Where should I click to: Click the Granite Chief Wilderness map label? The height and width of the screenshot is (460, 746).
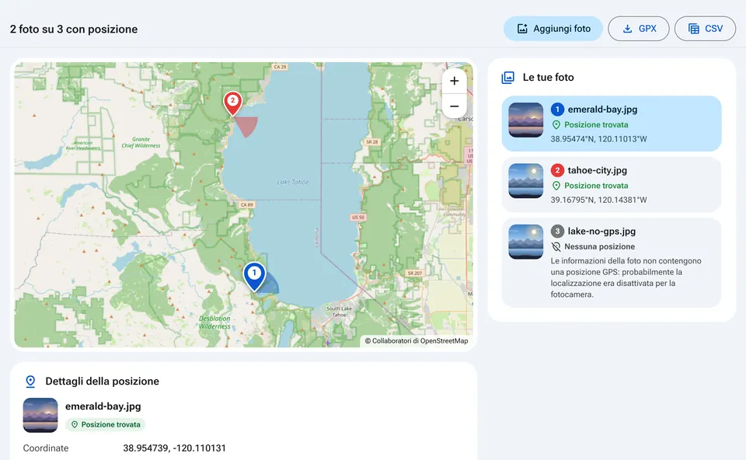(x=141, y=143)
